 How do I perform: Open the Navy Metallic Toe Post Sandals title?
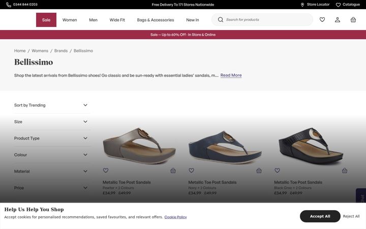click(x=212, y=182)
